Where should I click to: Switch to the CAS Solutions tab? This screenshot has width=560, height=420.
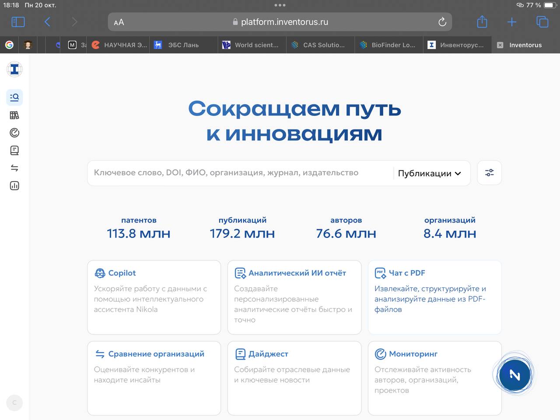coord(320,45)
